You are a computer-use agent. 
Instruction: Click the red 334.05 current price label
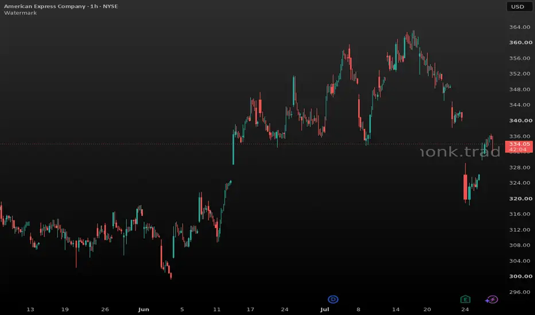(x=520, y=144)
